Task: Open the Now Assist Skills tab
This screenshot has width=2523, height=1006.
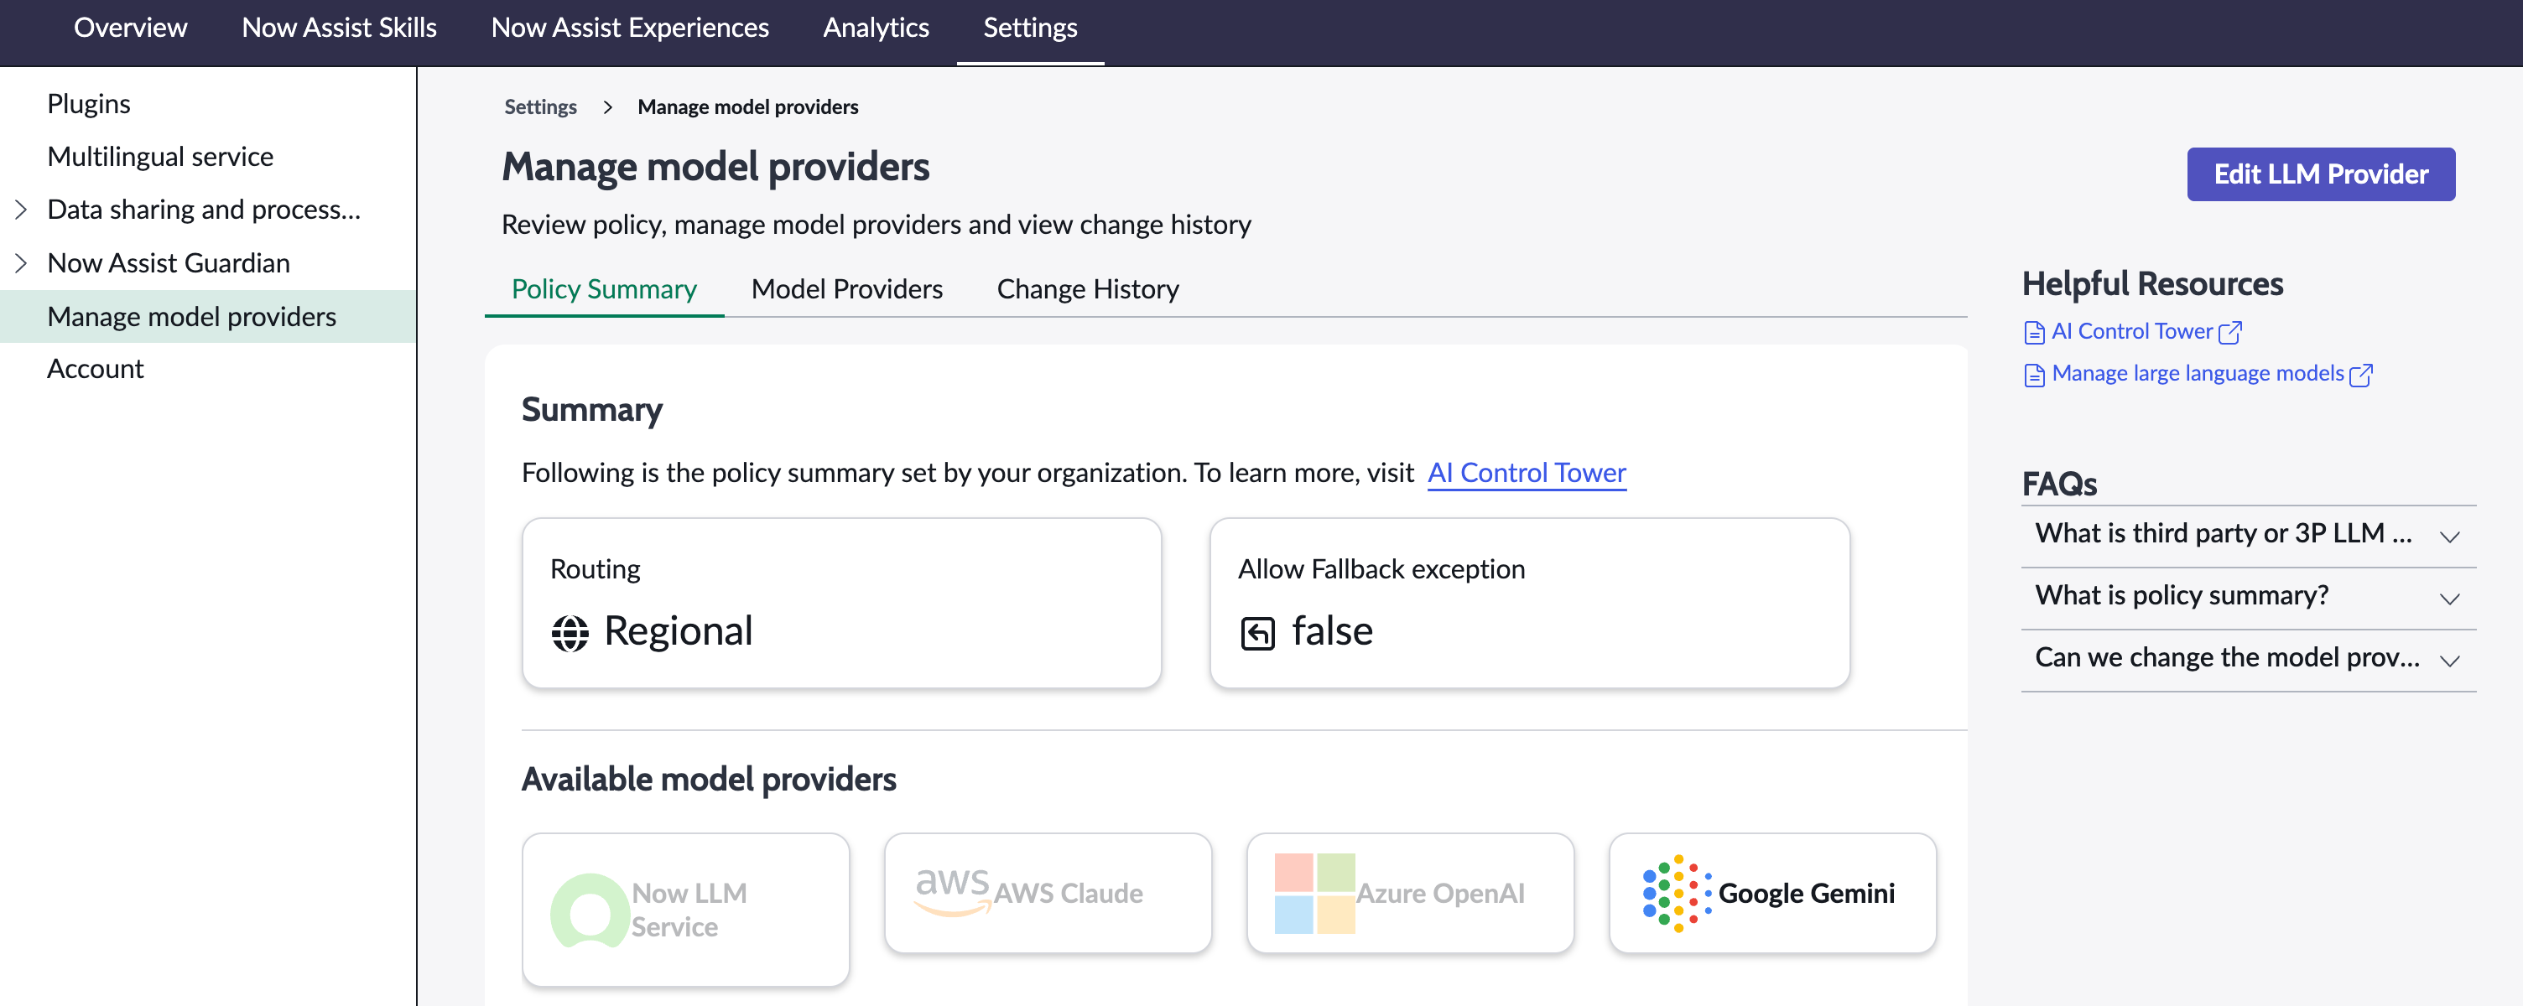Action: 339,28
